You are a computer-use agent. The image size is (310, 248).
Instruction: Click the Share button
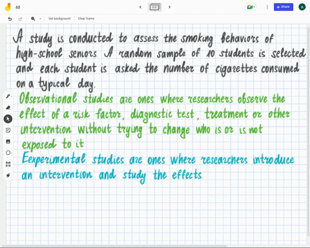(284, 7)
